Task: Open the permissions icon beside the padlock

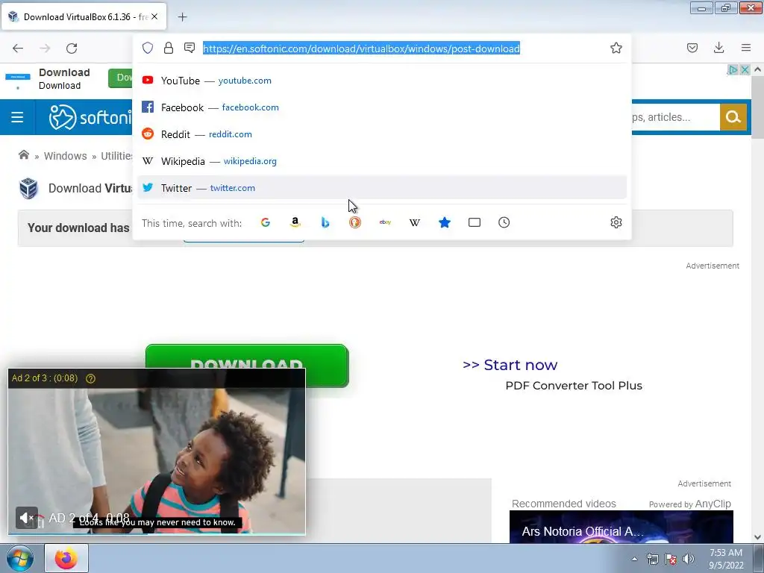Action: tap(190, 47)
